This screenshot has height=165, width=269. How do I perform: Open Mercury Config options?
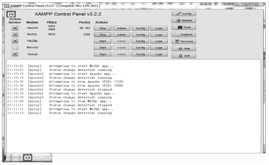click(140, 48)
